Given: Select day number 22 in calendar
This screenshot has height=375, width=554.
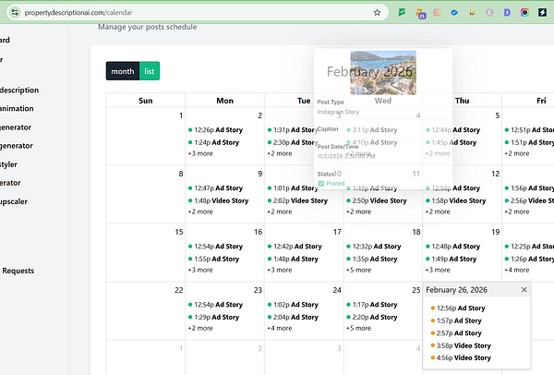Looking at the screenshot, I should [x=179, y=290].
